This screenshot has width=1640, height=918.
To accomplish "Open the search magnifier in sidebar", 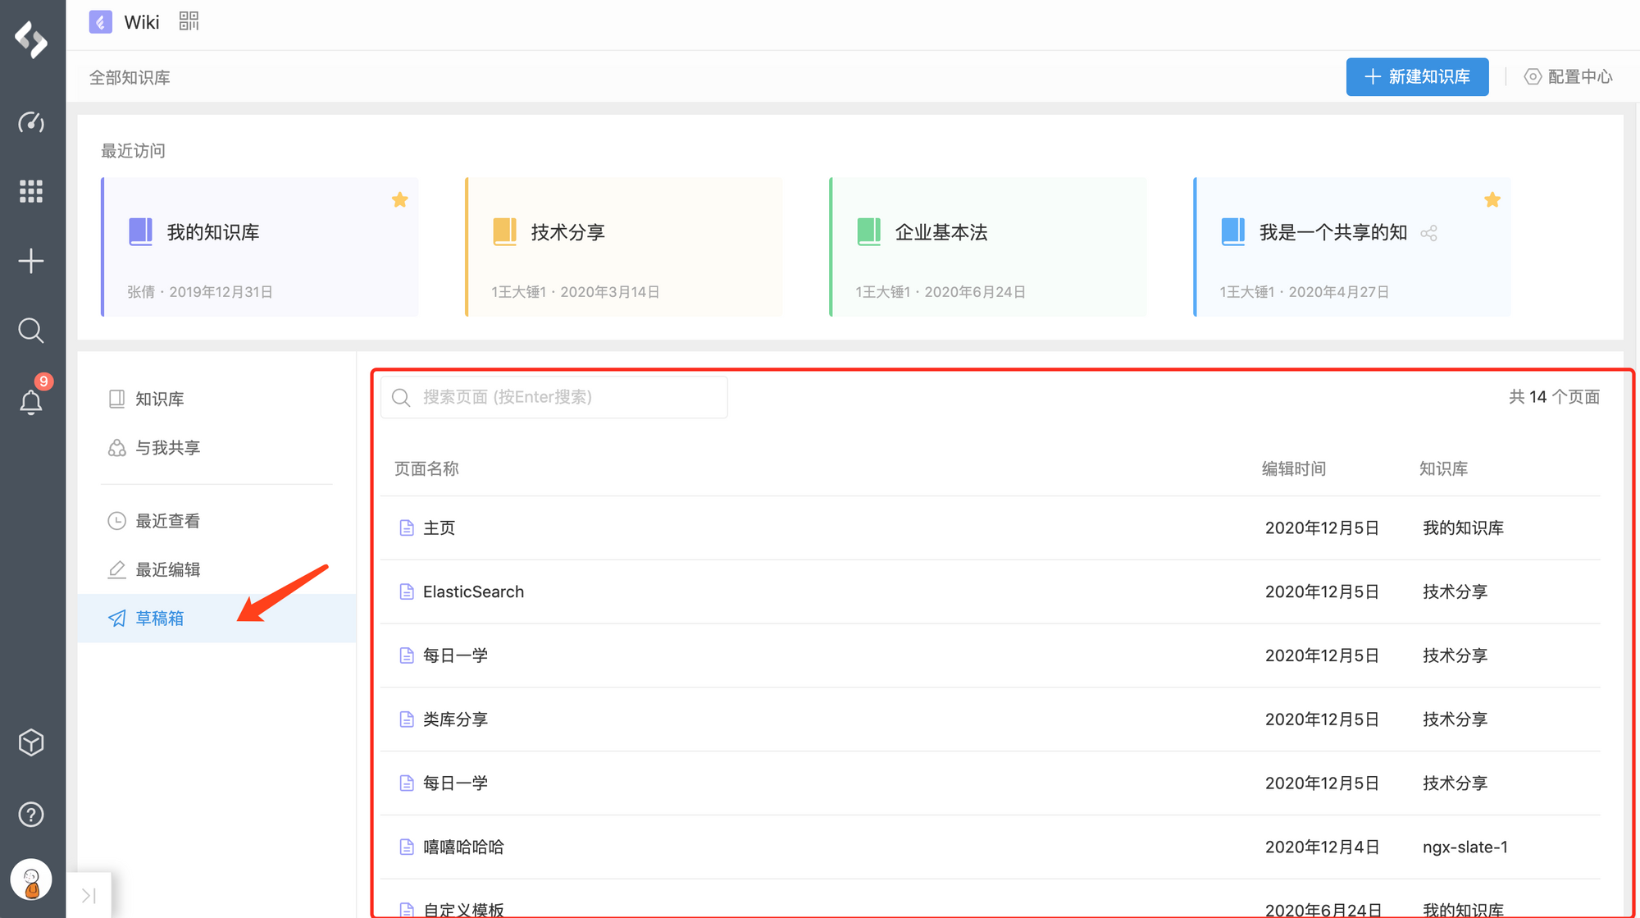I will point(31,331).
